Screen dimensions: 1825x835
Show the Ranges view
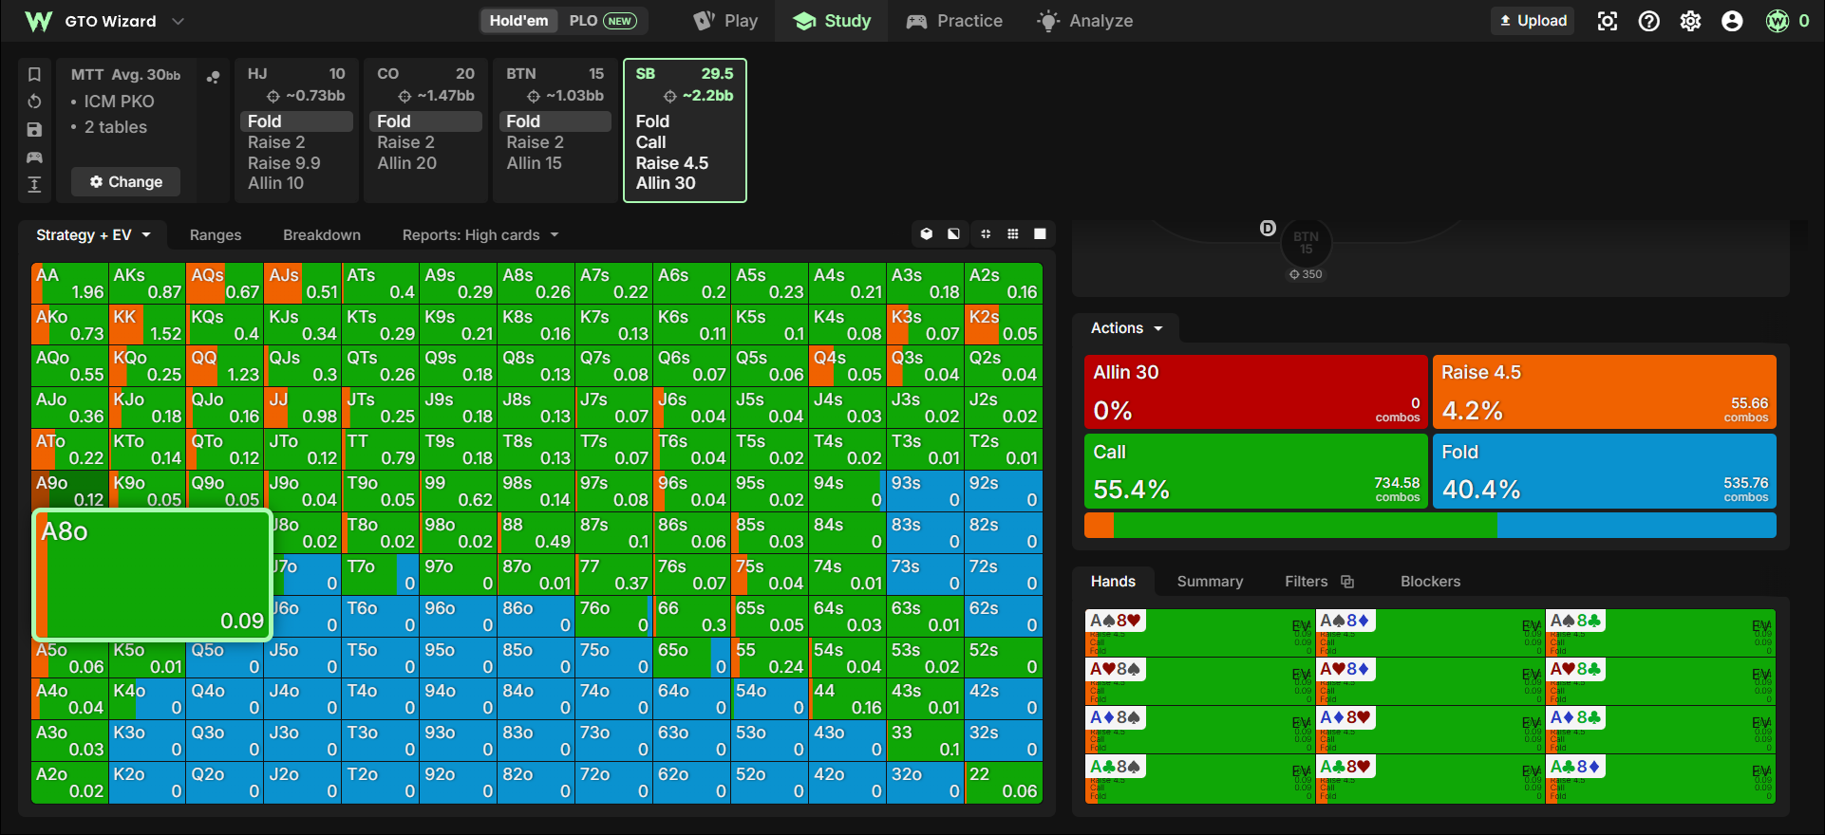click(216, 235)
